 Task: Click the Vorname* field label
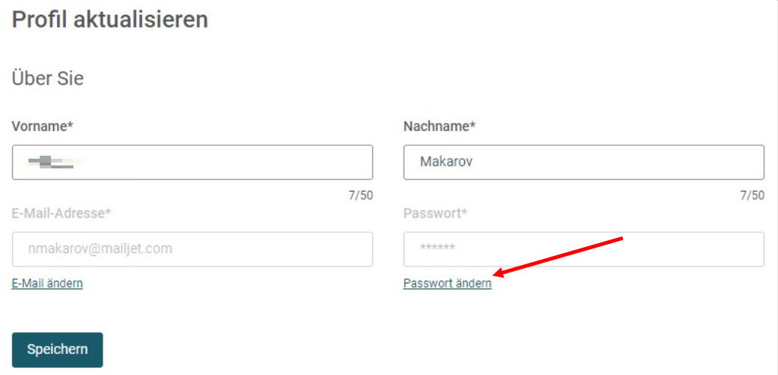pos(43,126)
